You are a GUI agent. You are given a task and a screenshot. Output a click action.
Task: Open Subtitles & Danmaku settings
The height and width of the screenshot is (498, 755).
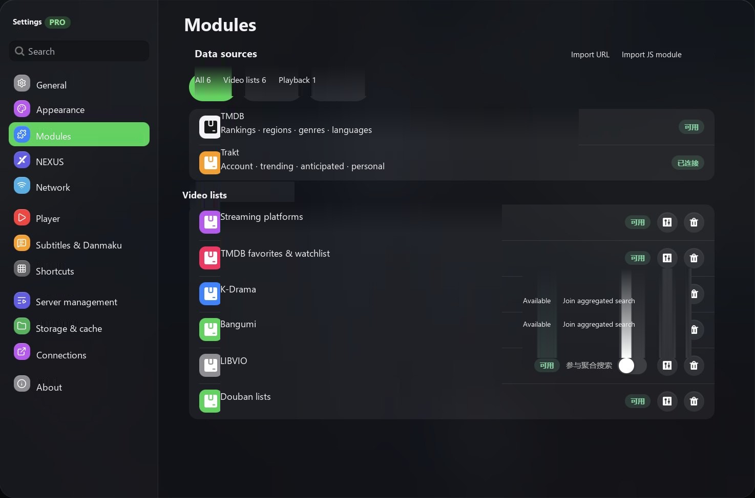pyautogui.click(x=79, y=245)
